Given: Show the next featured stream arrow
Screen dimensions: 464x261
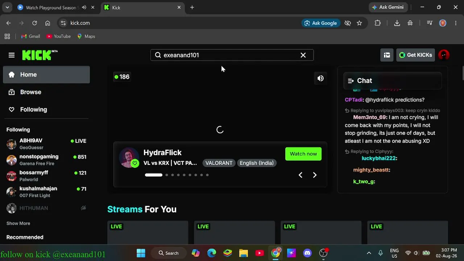Looking at the screenshot, I should click(315, 175).
